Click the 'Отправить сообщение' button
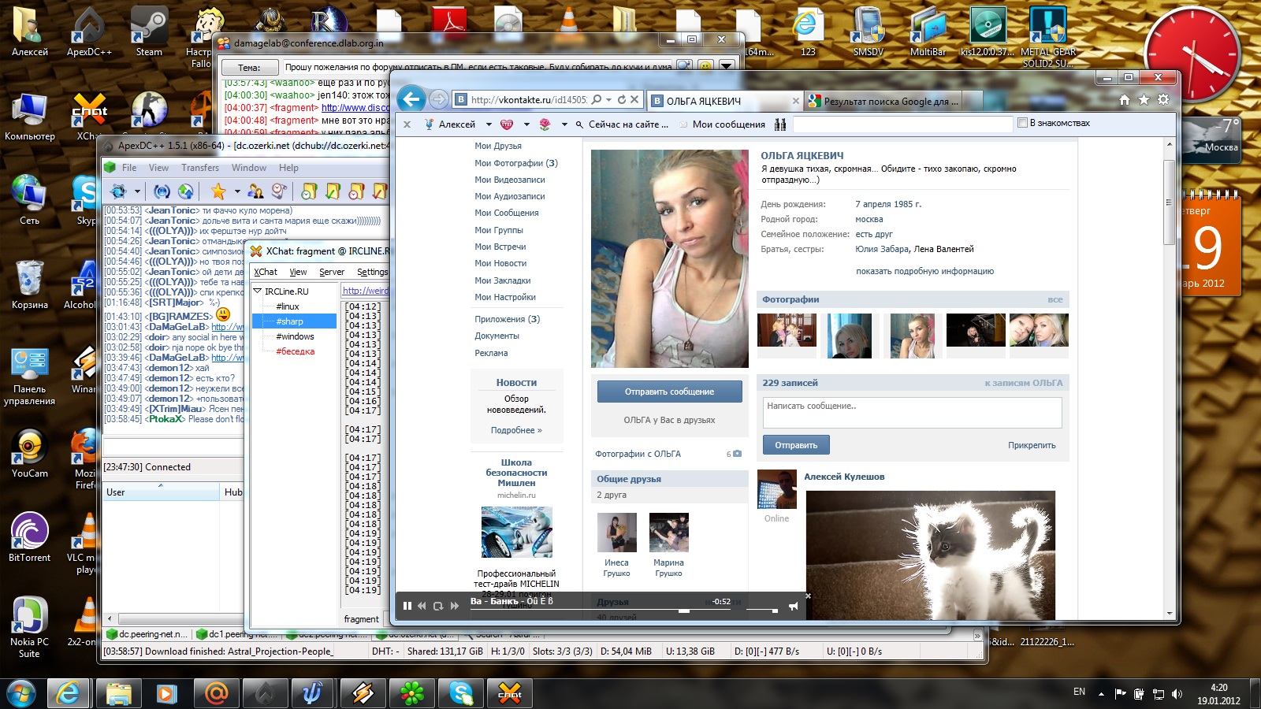1261x709 pixels. pyautogui.click(x=669, y=392)
